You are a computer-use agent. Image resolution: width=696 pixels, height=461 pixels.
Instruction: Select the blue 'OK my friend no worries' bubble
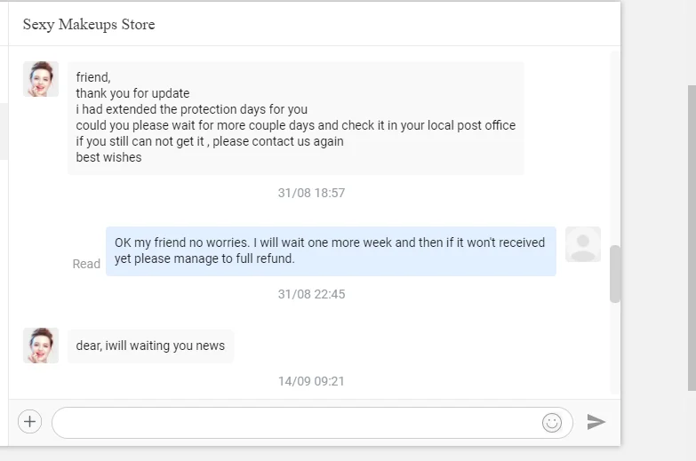click(x=331, y=250)
